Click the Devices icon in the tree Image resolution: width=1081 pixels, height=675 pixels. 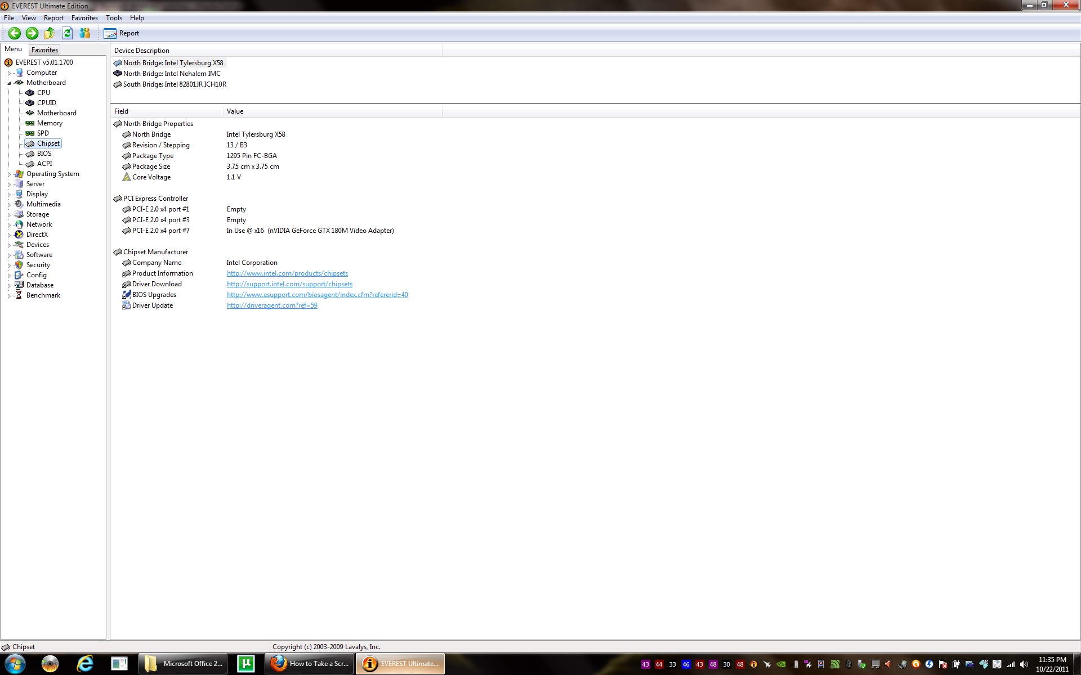click(x=19, y=245)
